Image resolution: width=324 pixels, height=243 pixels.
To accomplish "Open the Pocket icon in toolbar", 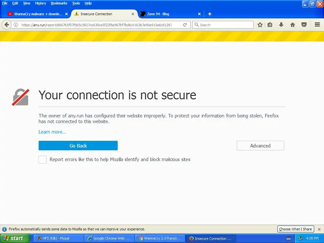I will [304, 25].
